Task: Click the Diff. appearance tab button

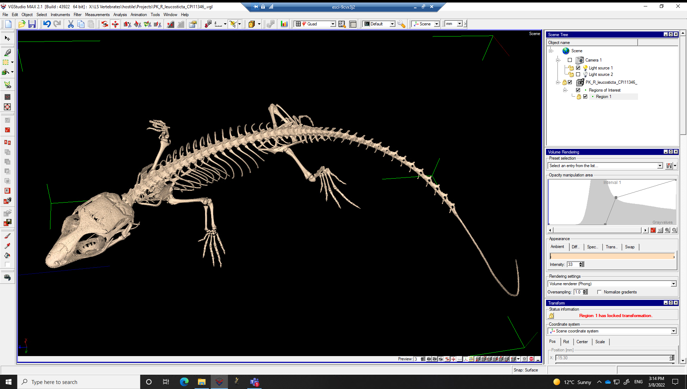Action: [x=575, y=247]
